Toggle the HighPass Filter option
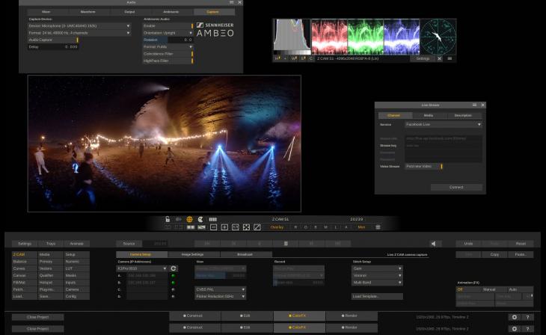The height and width of the screenshot is (335, 546). point(168,61)
